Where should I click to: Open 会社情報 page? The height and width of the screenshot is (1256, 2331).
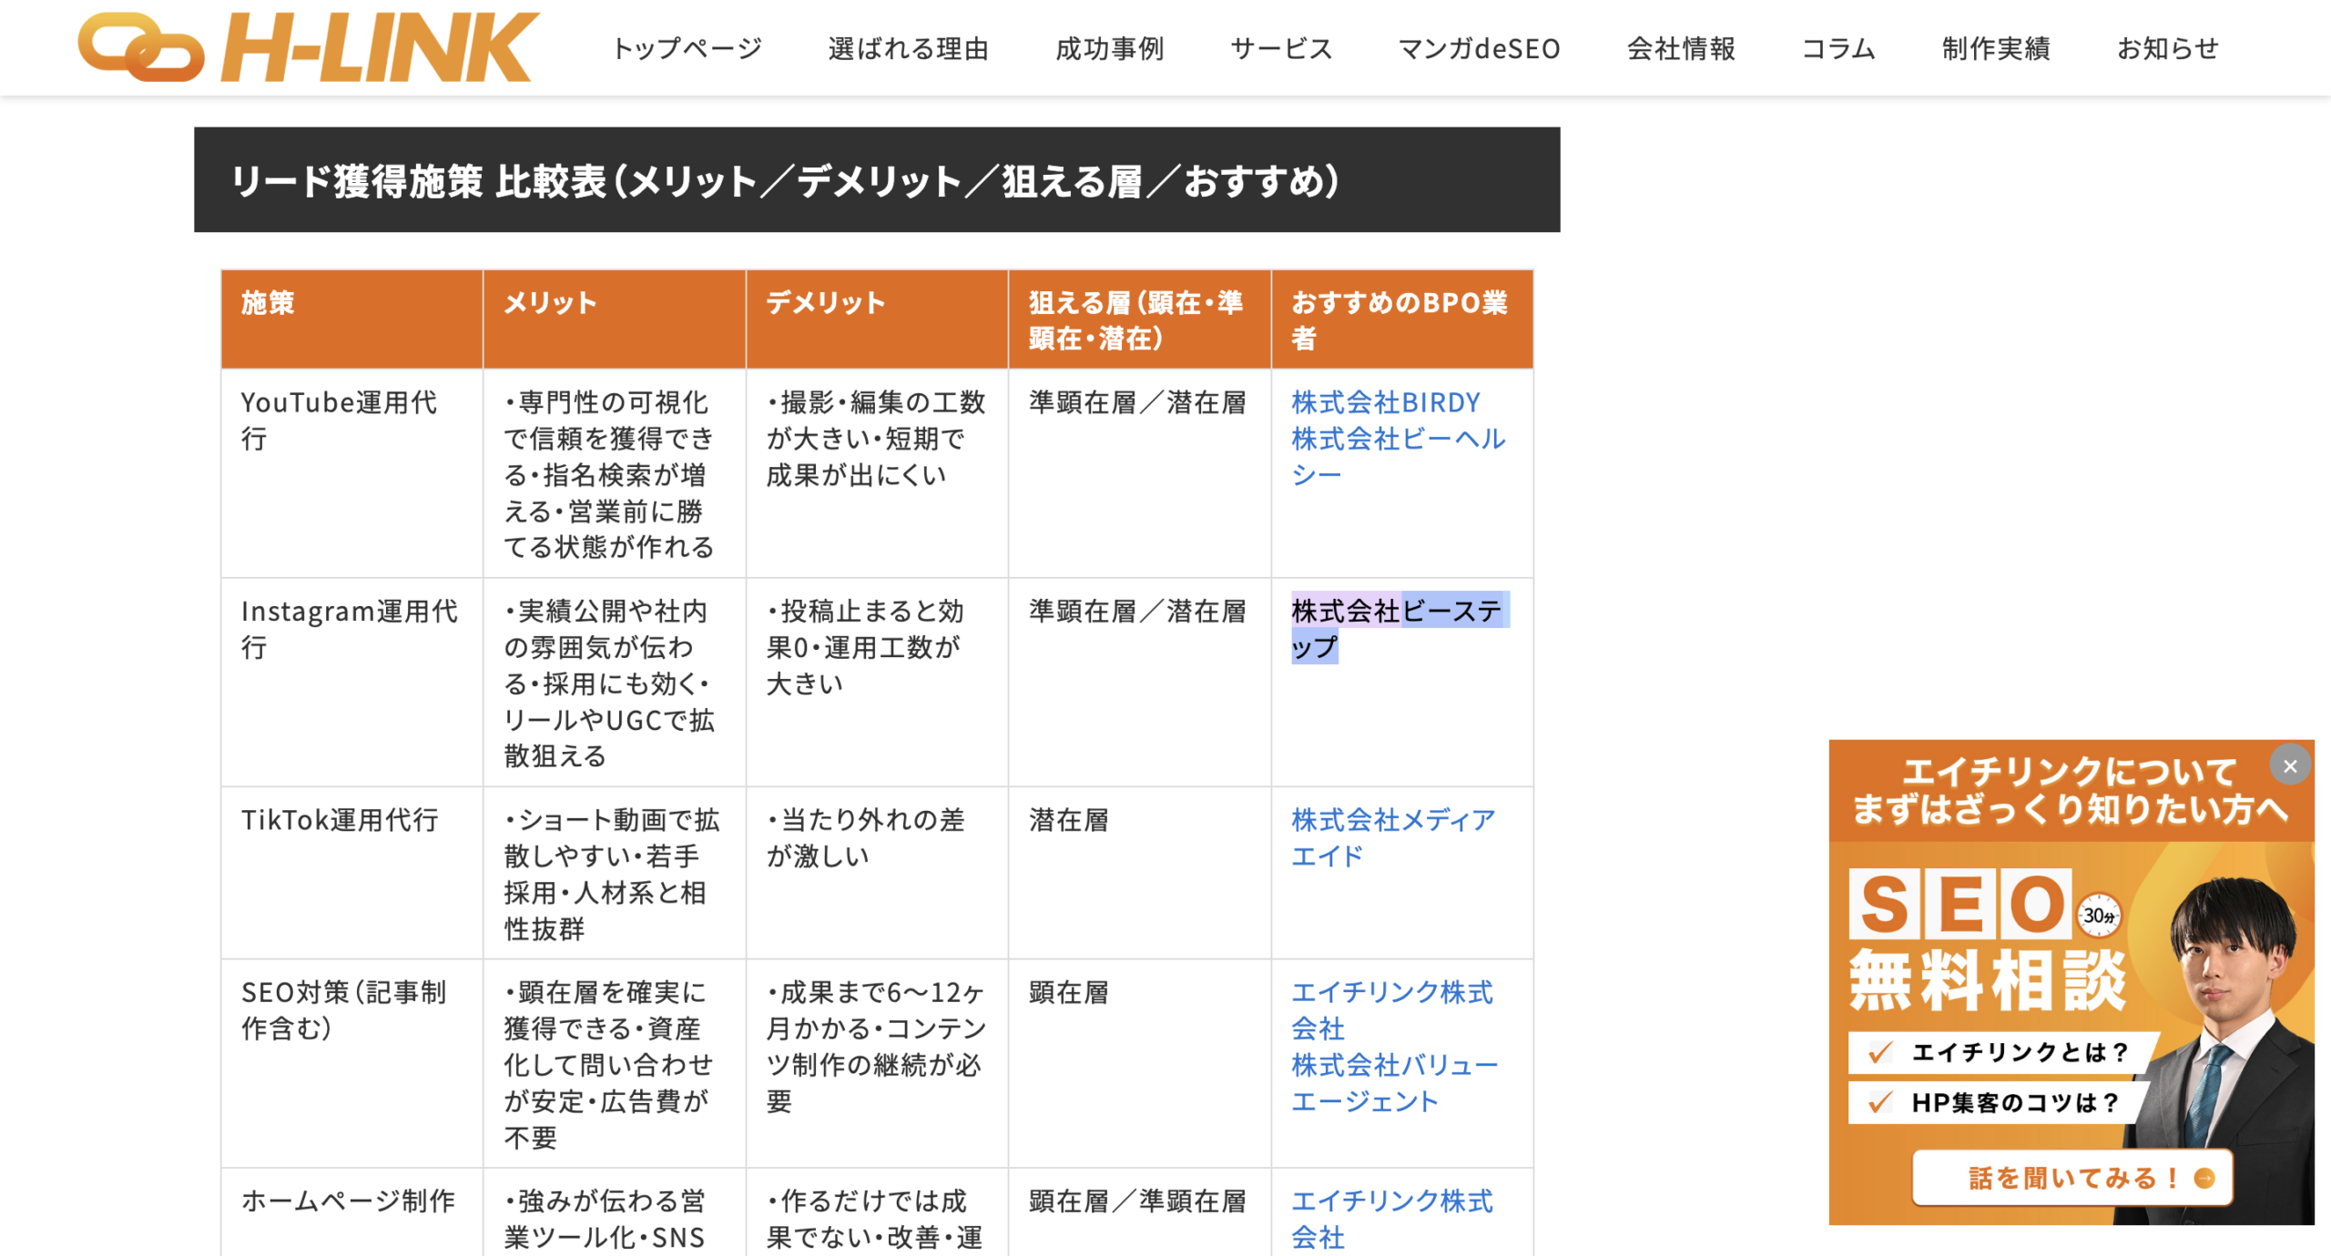pyautogui.click(x=1681, y=48)
